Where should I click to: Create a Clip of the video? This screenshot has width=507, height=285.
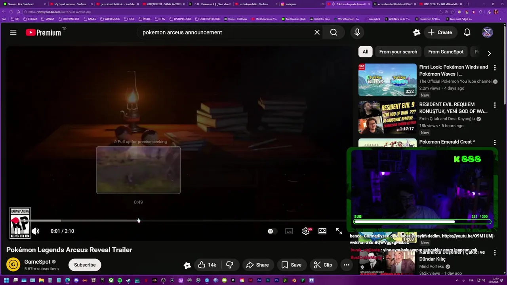323,265
